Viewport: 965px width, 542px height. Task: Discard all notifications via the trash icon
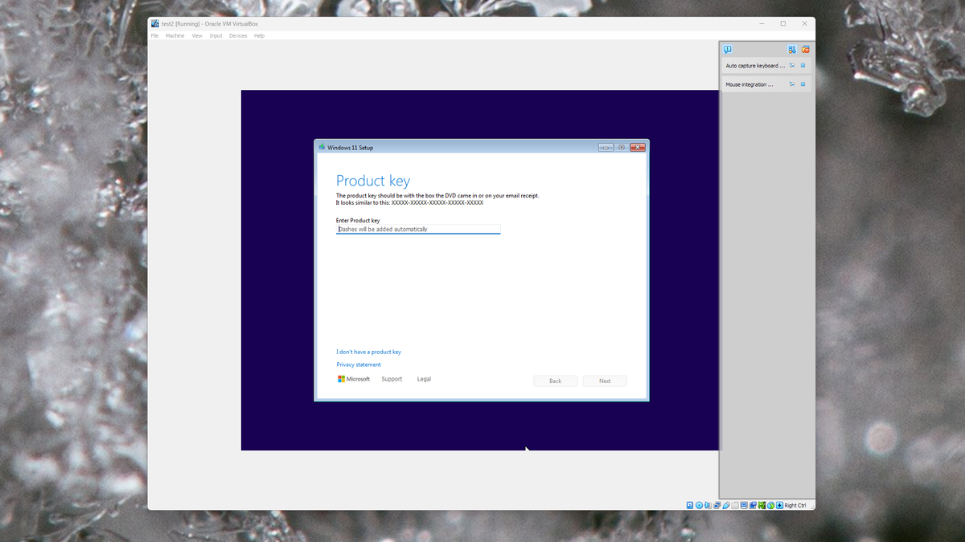[805, 49]
